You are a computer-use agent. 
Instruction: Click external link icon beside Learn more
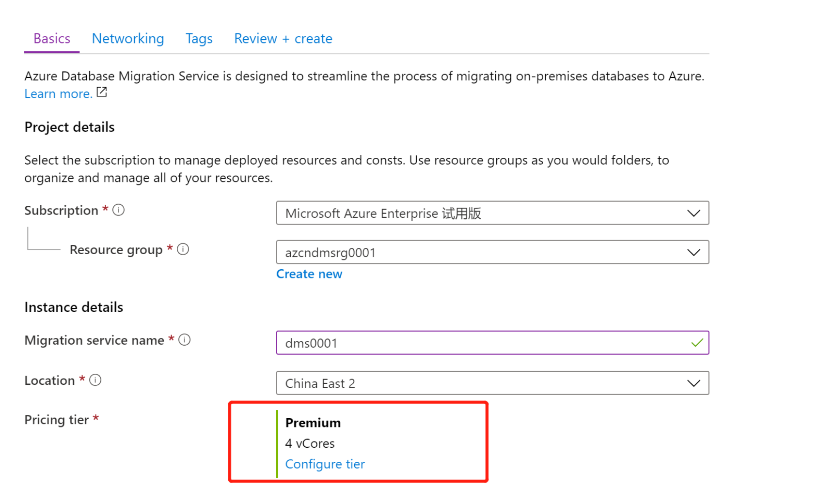point(102,92)
